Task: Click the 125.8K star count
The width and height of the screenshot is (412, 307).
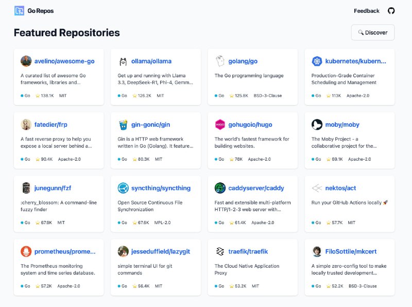Action: (241, 96)
